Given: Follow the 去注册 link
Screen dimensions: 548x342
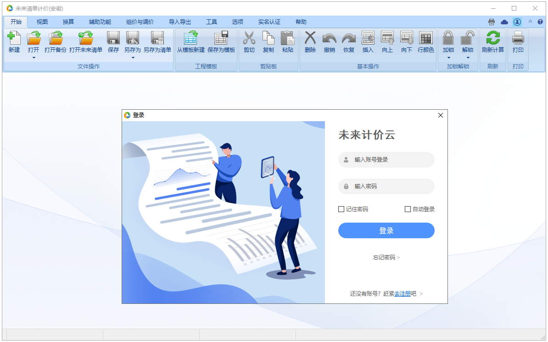Looking at the screenshot, I should [x=403, y=294].
